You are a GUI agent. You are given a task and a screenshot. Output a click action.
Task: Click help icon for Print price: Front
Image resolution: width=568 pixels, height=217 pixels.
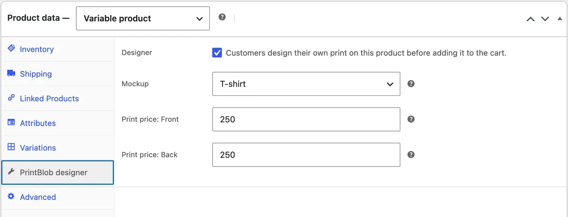click(411, 119)
